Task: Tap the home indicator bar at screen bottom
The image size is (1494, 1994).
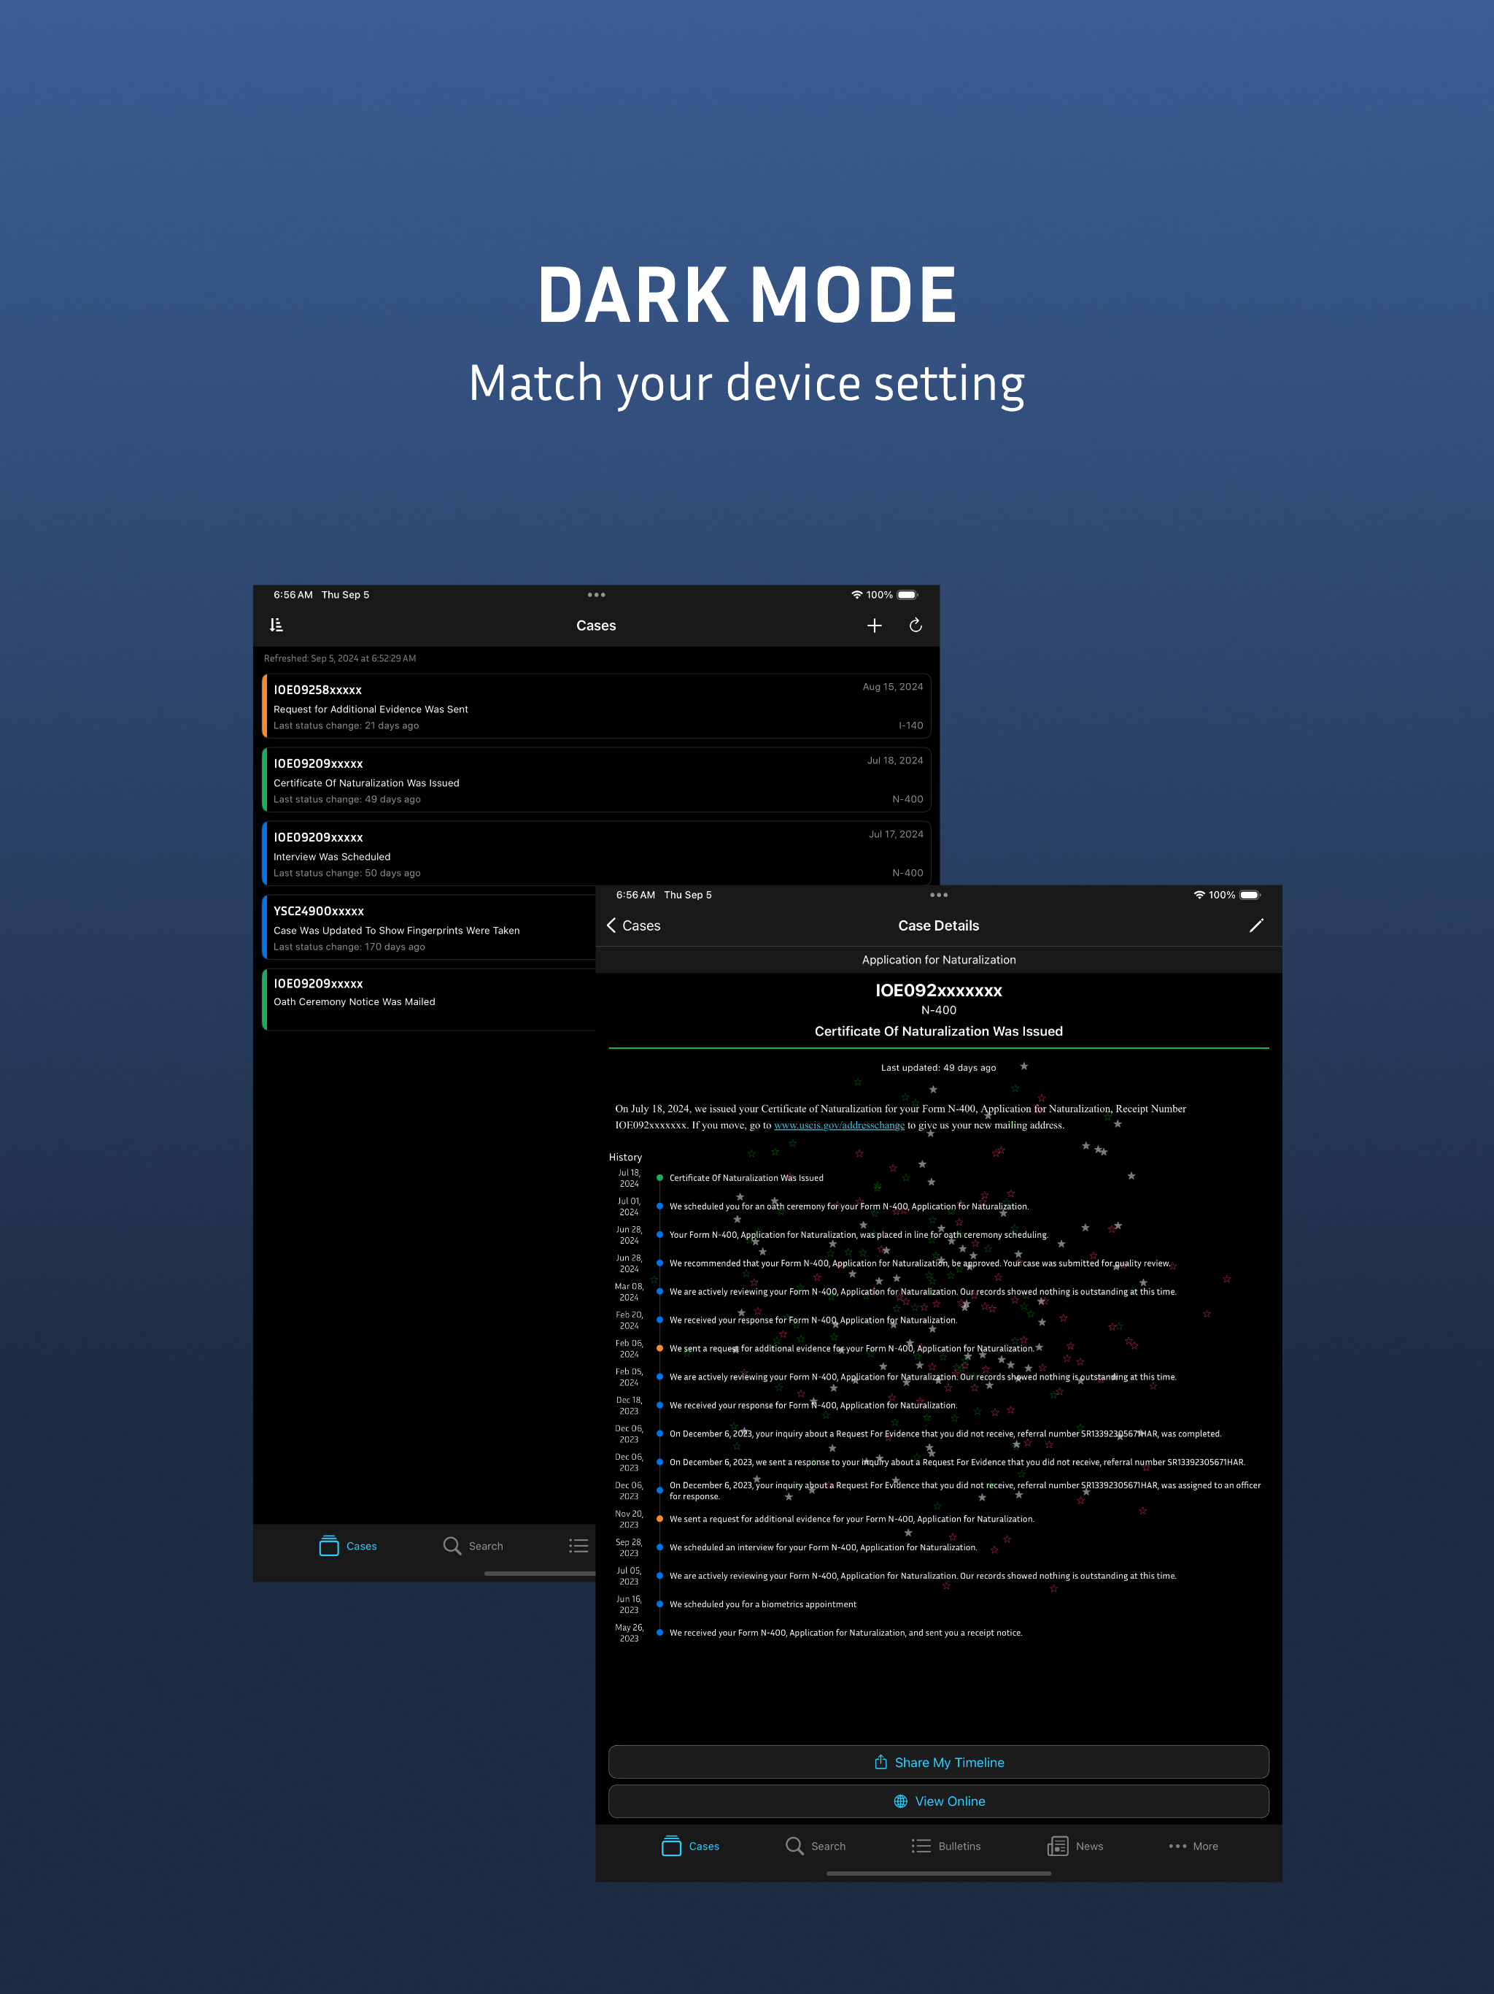Action: coord(938,1872)
